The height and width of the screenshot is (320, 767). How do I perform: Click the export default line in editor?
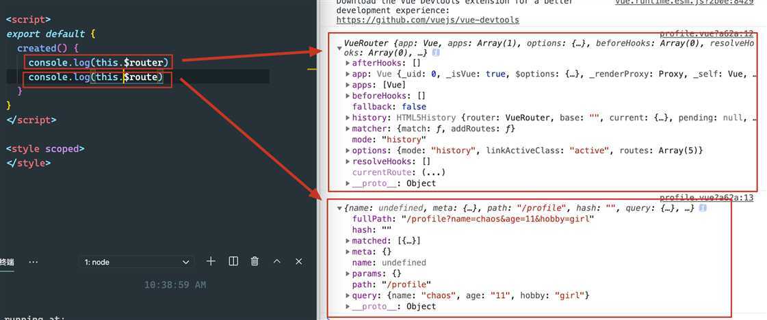pos(51,34)
